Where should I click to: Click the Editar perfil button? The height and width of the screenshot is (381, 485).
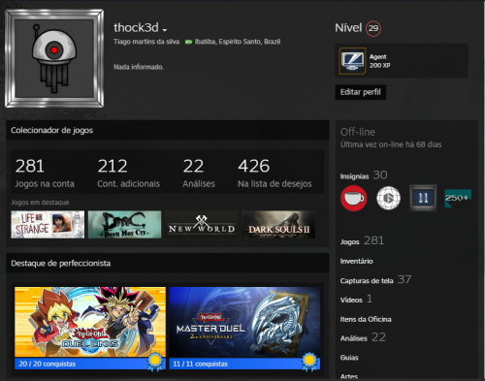pyautogui.click(x=361, y=92)
